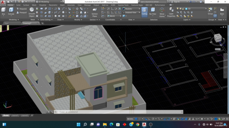Click the ViewCube in the viewport
This screenshot has height=128, width=229.
[x=218, y=38]
